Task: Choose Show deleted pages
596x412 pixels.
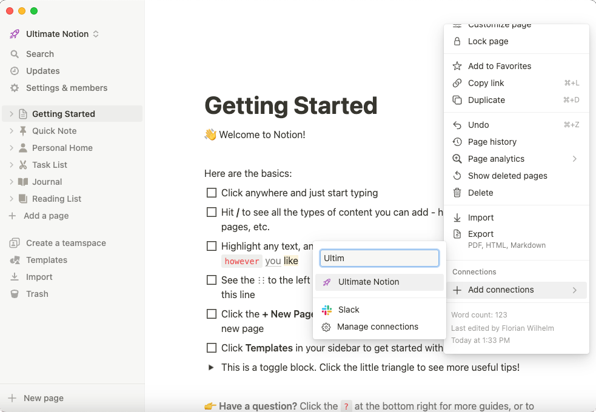Action: click(516, 176)
